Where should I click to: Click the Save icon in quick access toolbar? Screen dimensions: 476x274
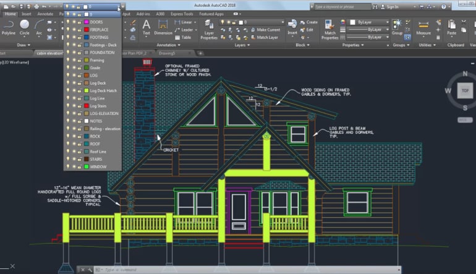click(x=21, y=6)
